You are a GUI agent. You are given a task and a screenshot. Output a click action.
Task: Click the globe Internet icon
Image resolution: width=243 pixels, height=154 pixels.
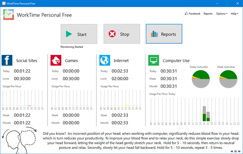(x=105, y=60)
